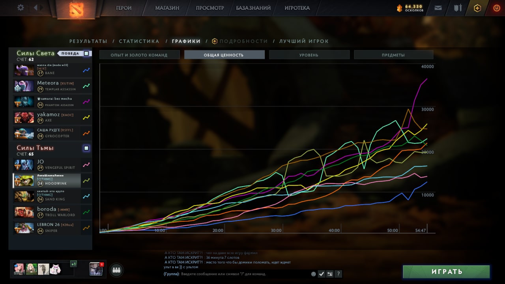Open the settings gear icon
Screen dimensions: 505x284
point(21,7)
